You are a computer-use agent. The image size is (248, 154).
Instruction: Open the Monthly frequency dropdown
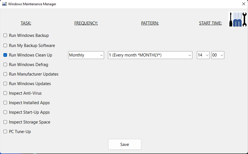[x=86, y=55]
